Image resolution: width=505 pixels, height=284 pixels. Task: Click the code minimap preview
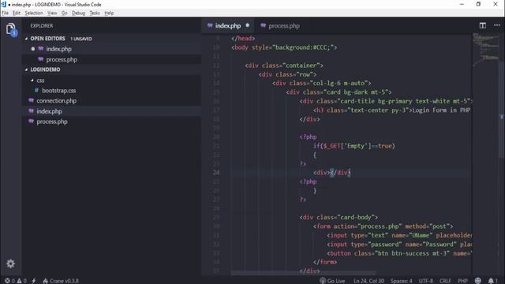pyautogui.click(x=486, y=50)
